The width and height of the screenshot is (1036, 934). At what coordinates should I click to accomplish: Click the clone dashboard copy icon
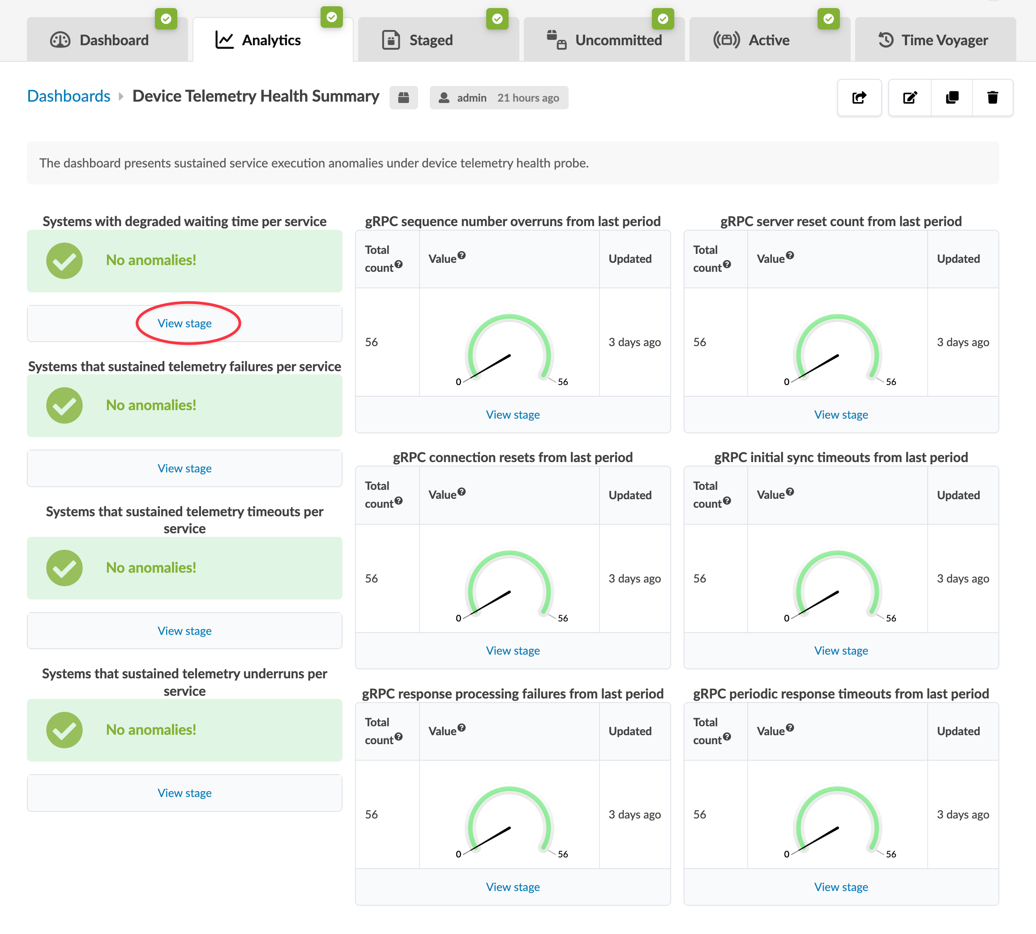(951, 98)
